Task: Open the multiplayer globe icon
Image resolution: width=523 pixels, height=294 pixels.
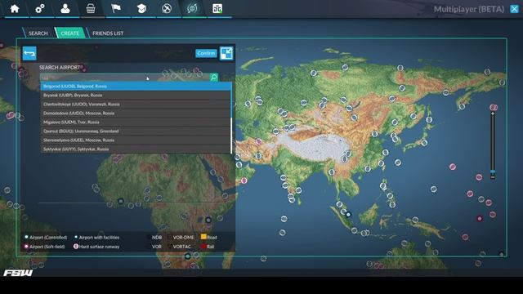Action: pyautogui.click(x=192, y=8)
